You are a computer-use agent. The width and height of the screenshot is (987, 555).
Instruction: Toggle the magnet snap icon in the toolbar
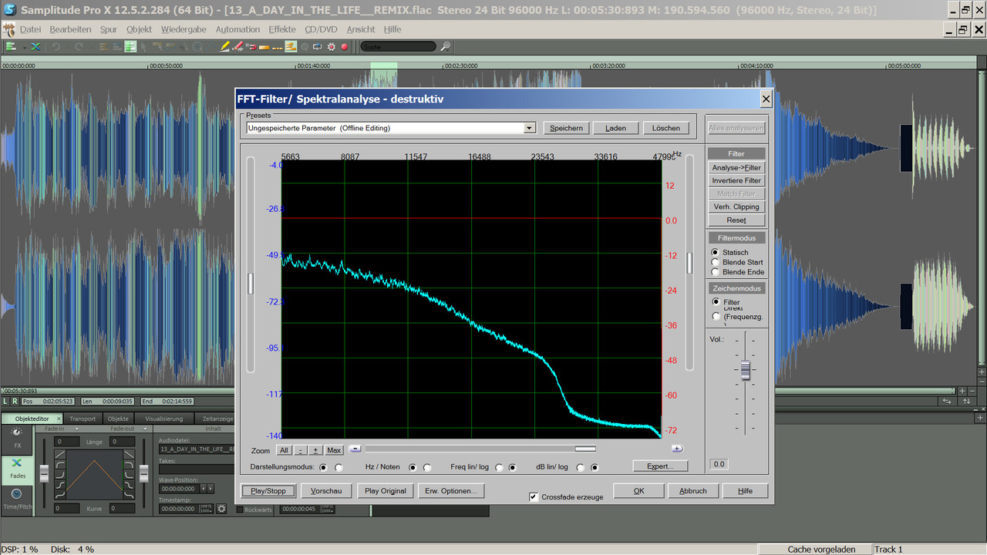coord(251,46)
